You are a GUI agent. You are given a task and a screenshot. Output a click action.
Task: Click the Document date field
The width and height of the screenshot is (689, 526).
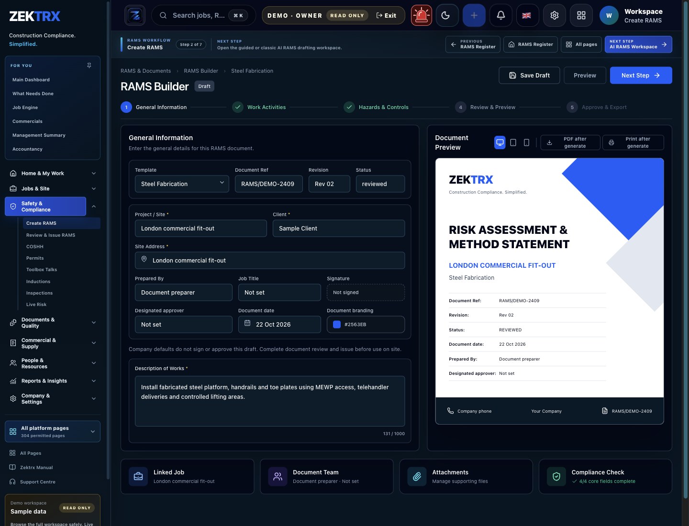pos(279,324)
